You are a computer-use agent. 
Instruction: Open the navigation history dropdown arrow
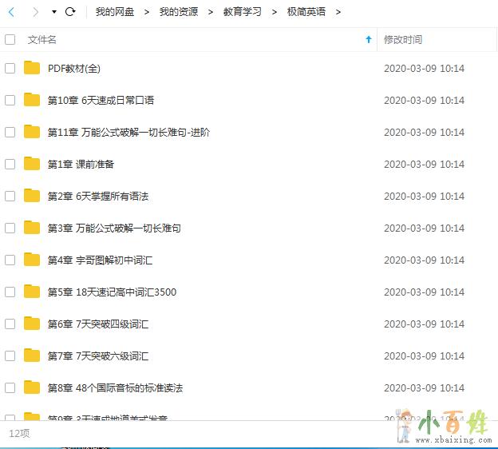(x=53, y=12)
